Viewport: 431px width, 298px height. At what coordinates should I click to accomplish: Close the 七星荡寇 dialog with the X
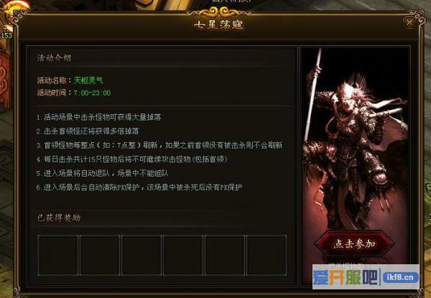[x=409, y=23]
